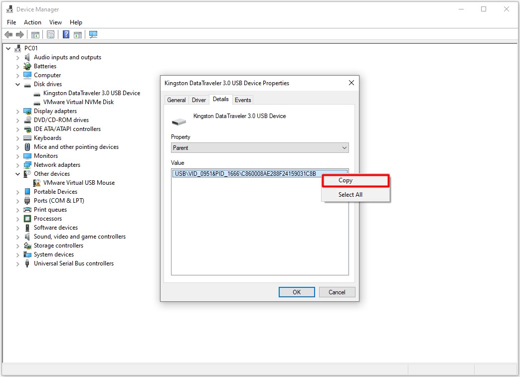Switch to the General tab
The height and width of the screenshot is (377, 520).
tap(176, 100)
